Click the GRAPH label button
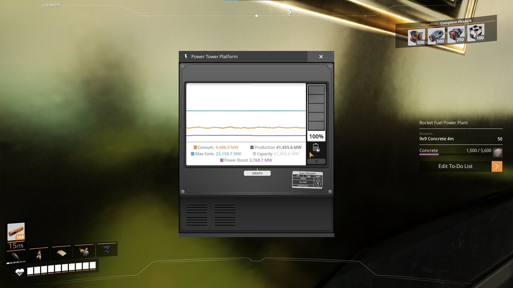 pos(257,173)
